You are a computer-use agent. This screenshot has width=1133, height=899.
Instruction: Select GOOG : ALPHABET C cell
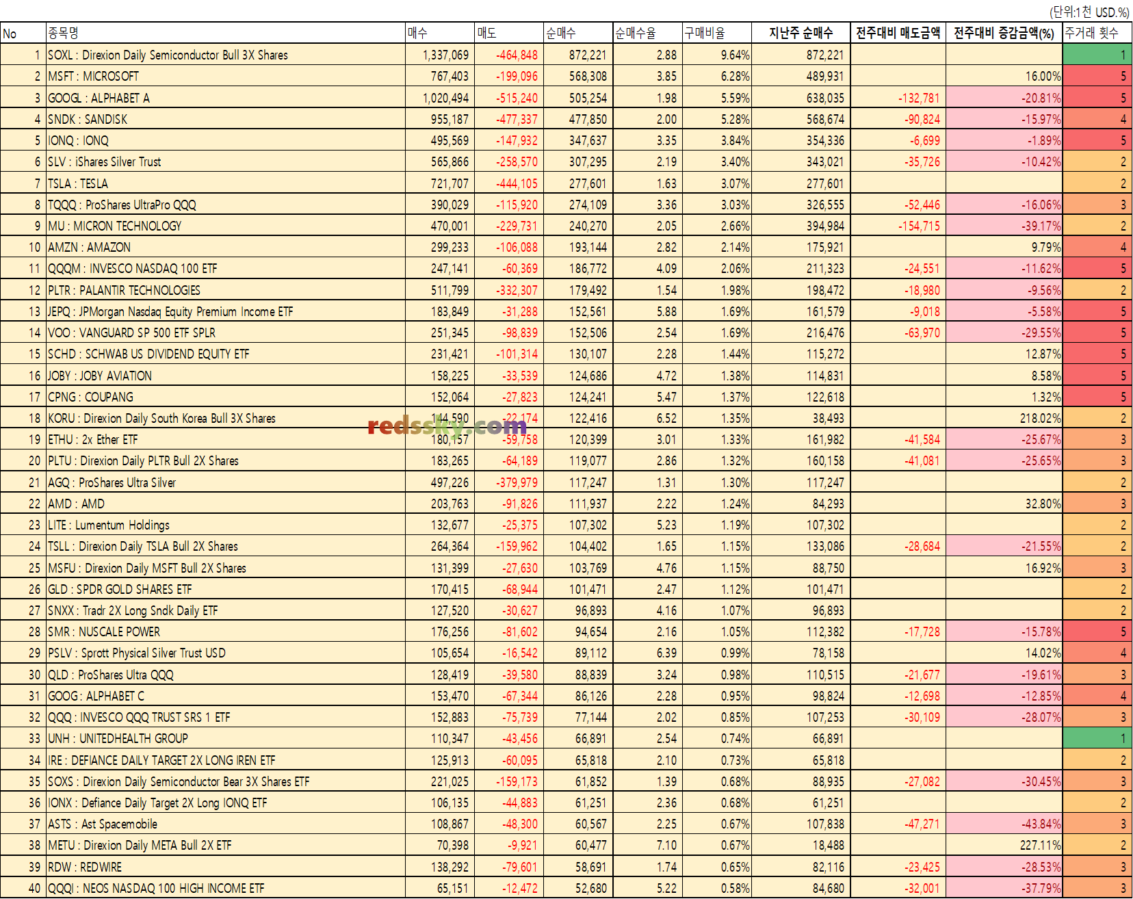tap(226, 696)
